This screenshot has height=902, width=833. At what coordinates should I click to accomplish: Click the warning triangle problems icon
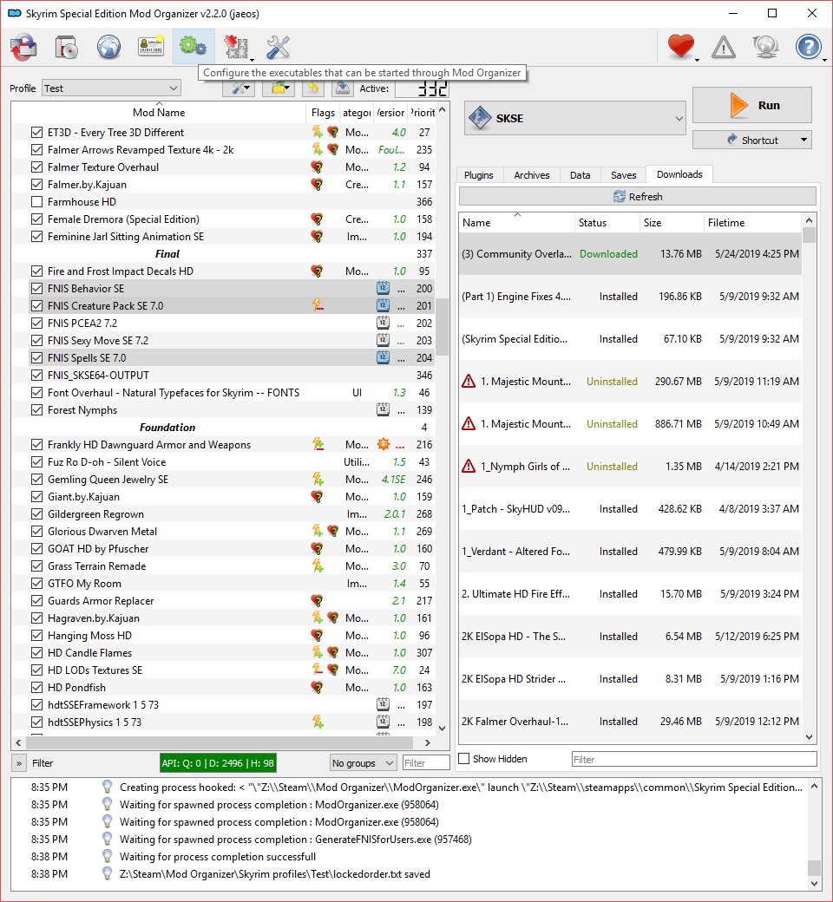[x=723, y=47]
